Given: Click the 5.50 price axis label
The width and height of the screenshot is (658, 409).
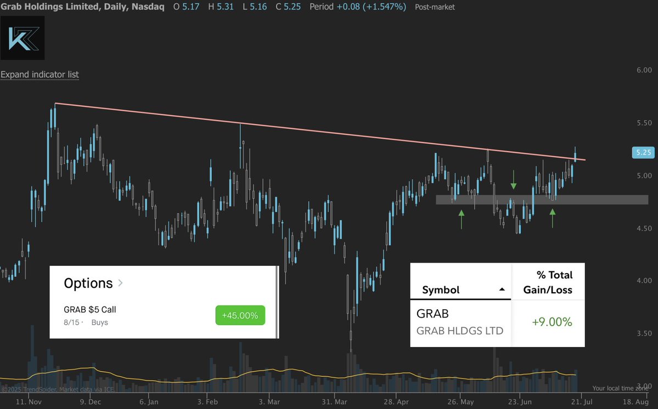Looking at the screenshot, I should [644, 123].
